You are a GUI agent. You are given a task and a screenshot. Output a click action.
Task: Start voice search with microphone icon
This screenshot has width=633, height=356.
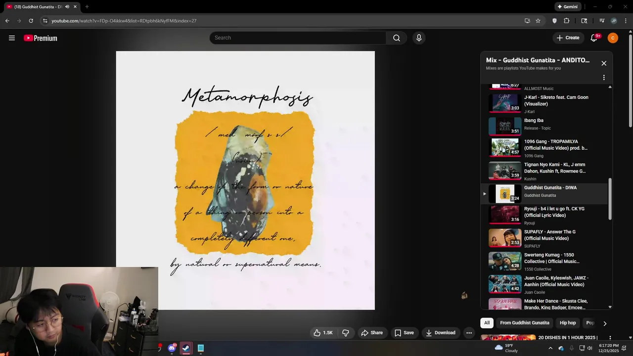click(x=419, y=38)
